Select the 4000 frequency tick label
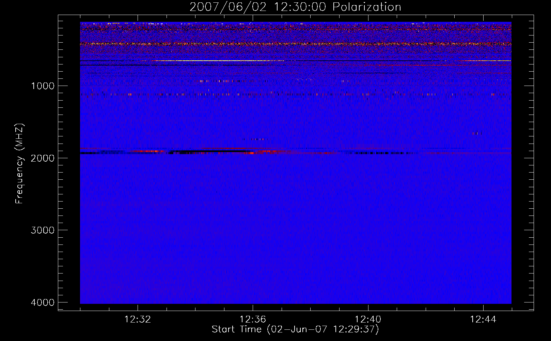The width and height of the screenshot is (551, 341). click(x=43, y=302)
